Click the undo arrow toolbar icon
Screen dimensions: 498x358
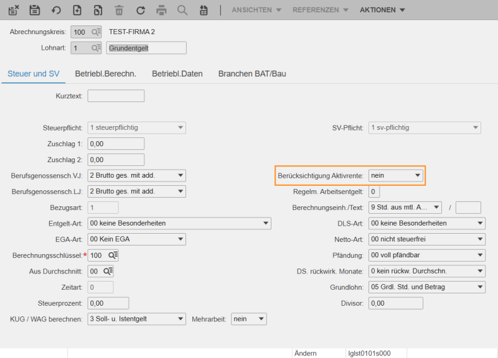[56, 10]
